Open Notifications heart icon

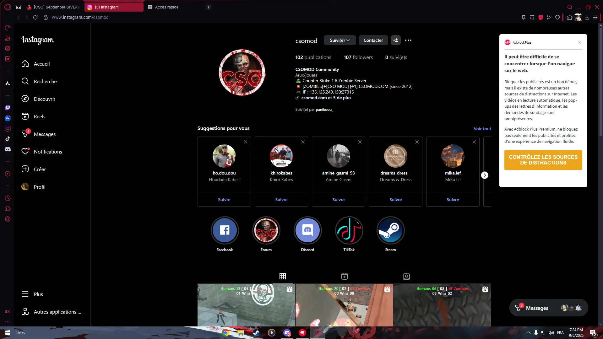click(25, 152)
